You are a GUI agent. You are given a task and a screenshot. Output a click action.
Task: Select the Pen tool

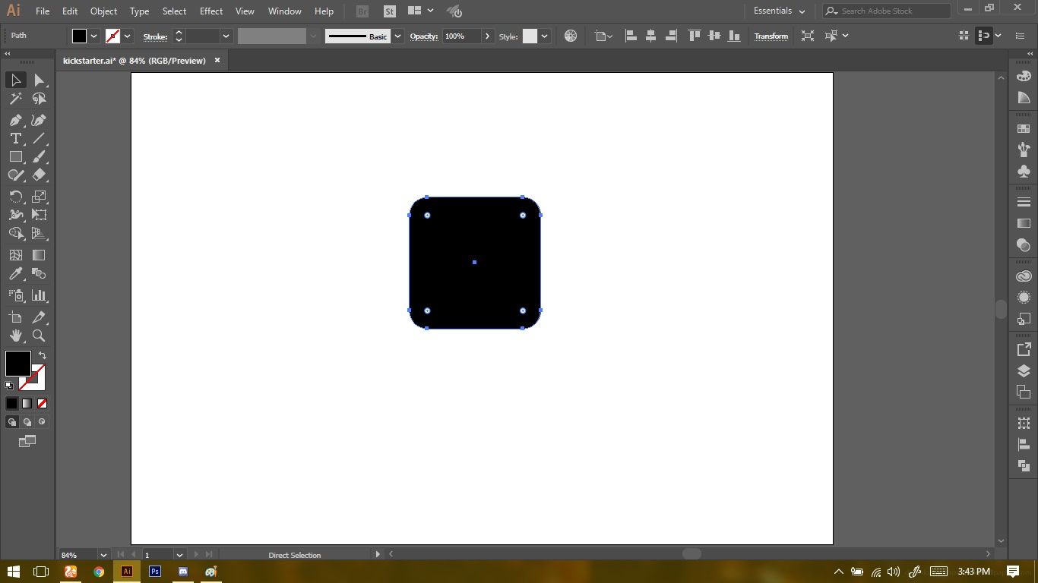(15, 120)
